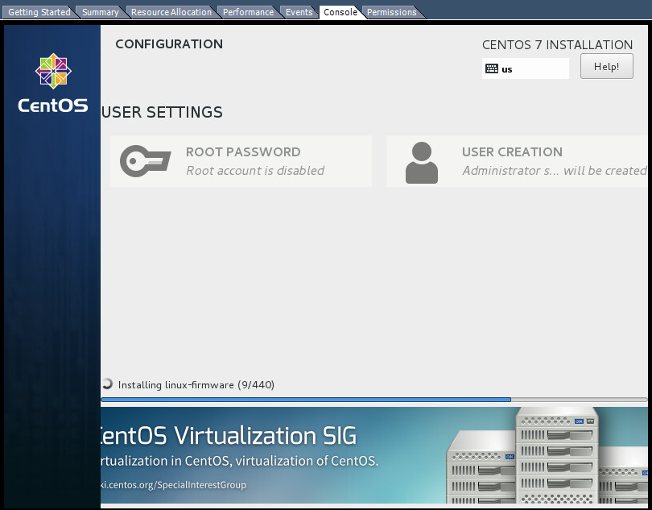652x510 pixels.
Task: Select the Events tab
Action: click(299, 12)
